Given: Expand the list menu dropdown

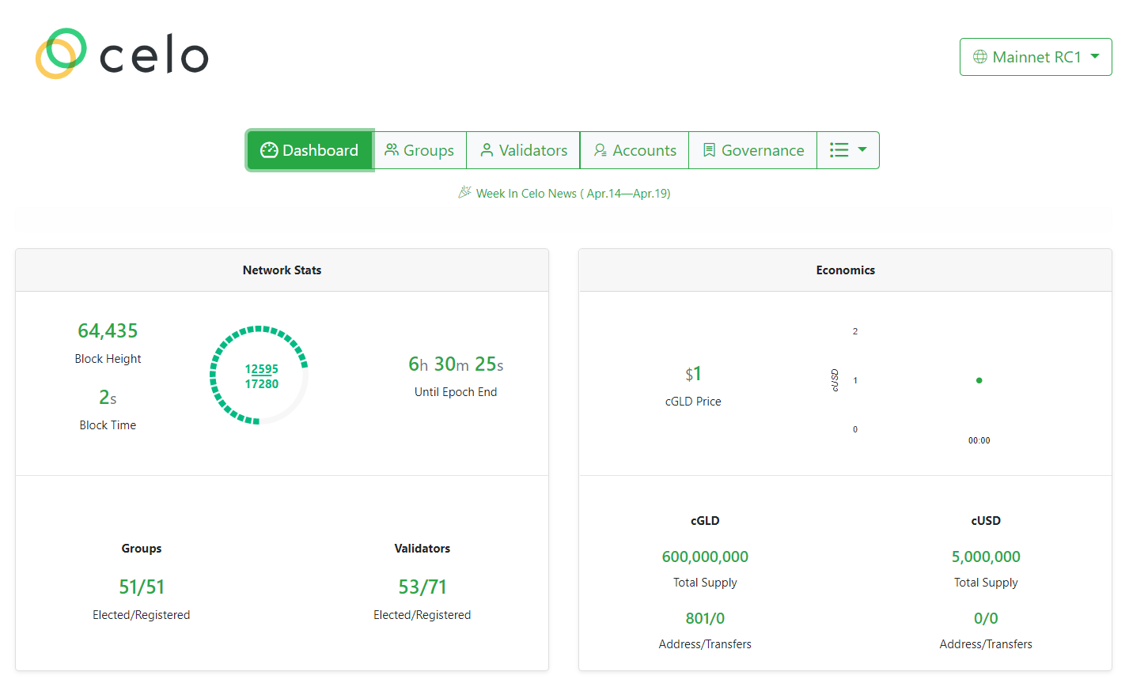Looking at the screenshot, I should pyautogui.click(x=848, y=150).
